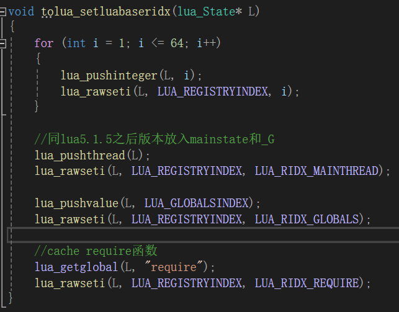Viewport: 399px width, 312px height.
Task: Click the function name tolua_setluabaseridx
Action: (106, 12)
